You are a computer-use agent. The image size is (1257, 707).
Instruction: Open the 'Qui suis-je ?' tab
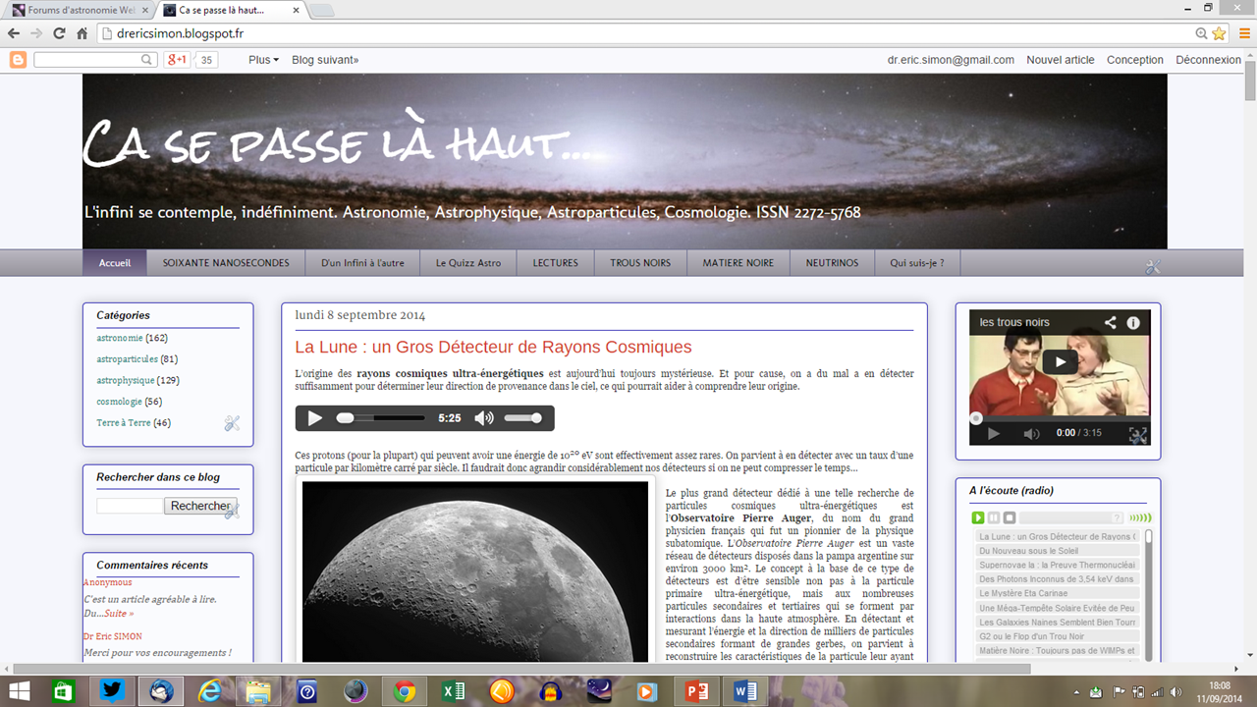tap(917, 263)
